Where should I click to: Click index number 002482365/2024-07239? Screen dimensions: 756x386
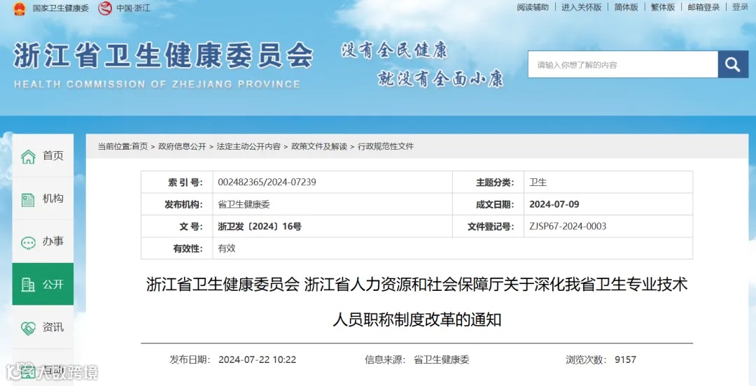[x=267, y=183]
